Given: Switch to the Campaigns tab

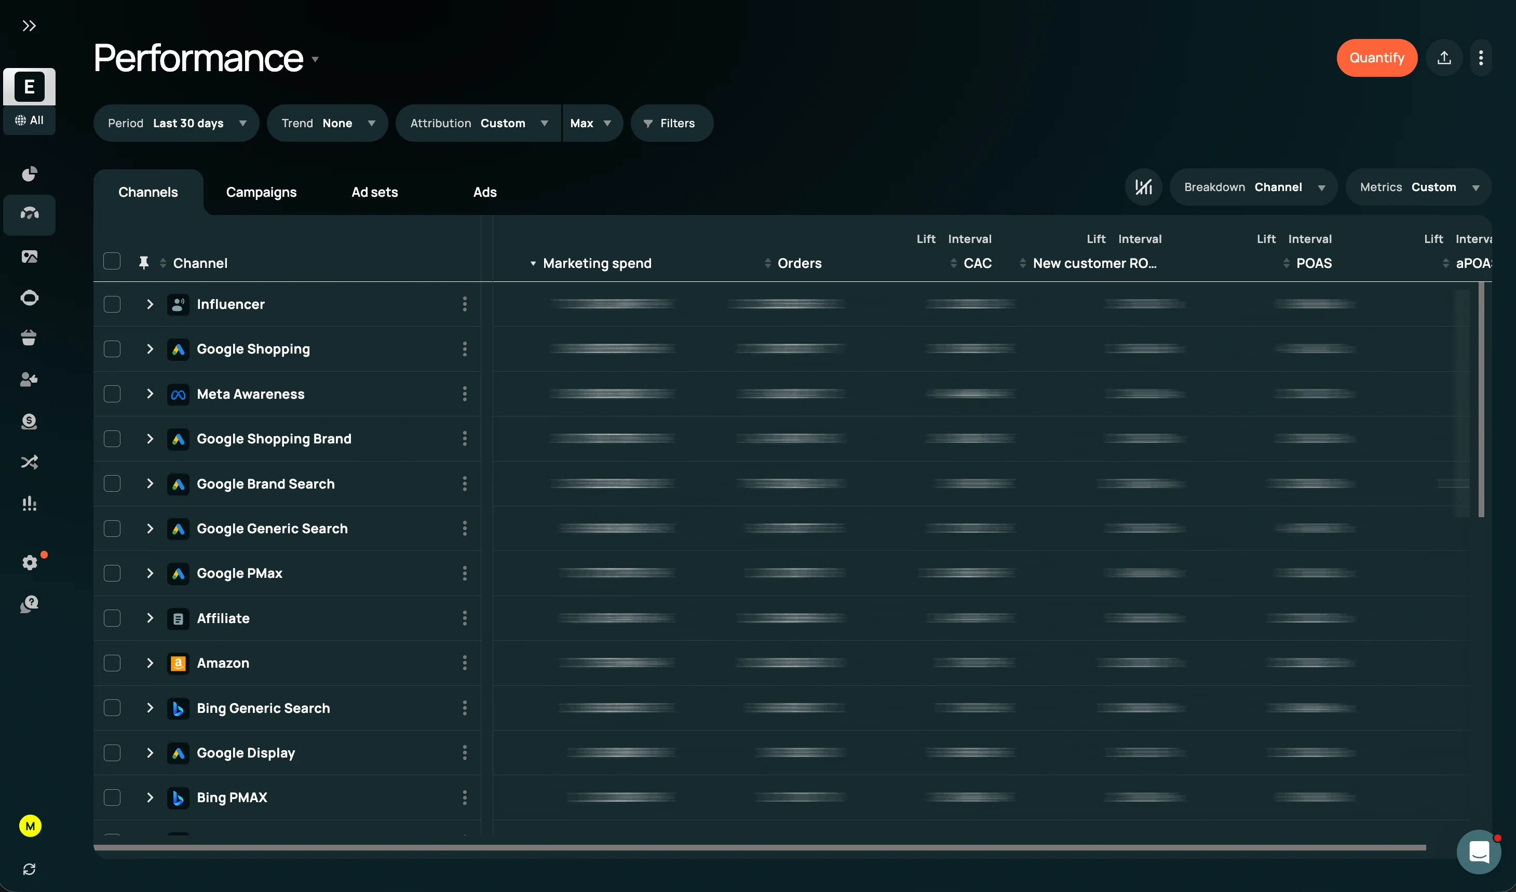Looking at the screenshot, I should tap(261, 192).
